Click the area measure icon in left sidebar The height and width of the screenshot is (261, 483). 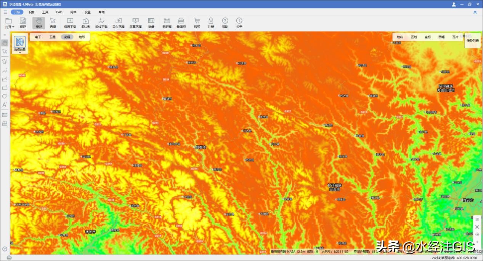(x=5, y=123)
